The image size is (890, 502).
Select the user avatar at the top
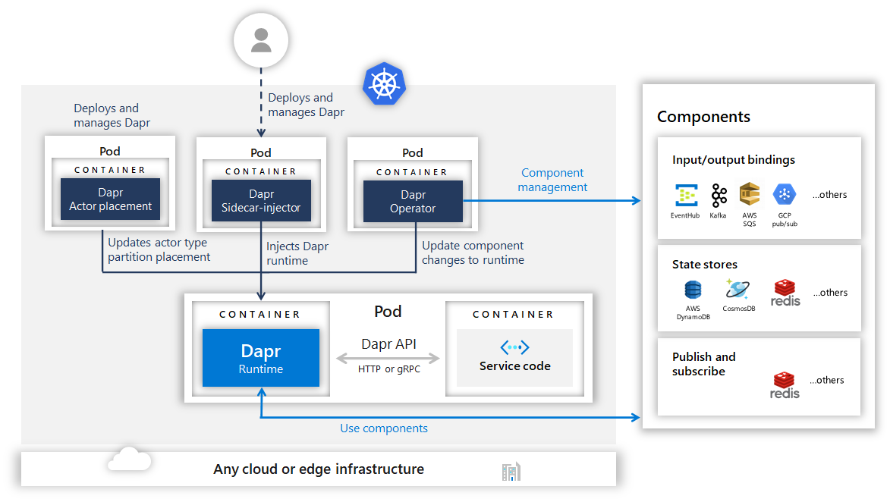(260, 39)
